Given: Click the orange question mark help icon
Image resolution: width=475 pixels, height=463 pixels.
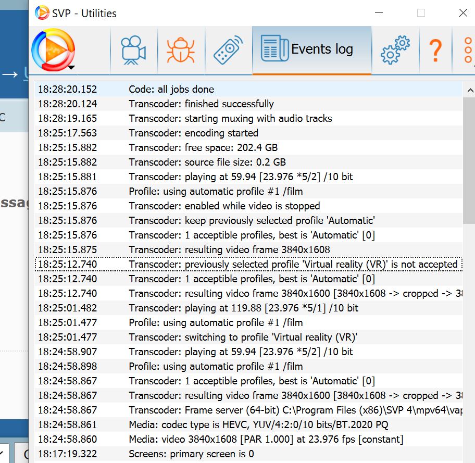Looking at the screenshot, I should pos(435,50).
